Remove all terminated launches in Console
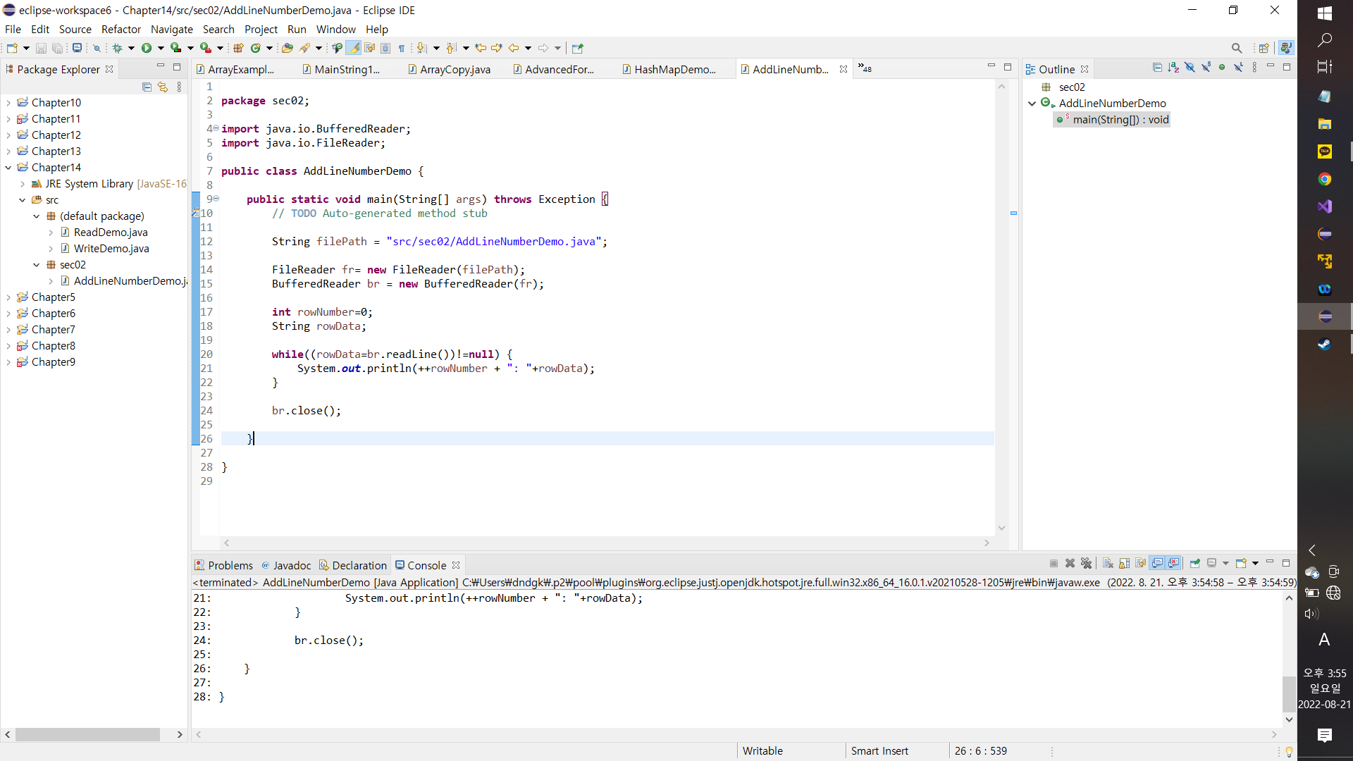1353x761 pixels. [x=1086, y=563]
